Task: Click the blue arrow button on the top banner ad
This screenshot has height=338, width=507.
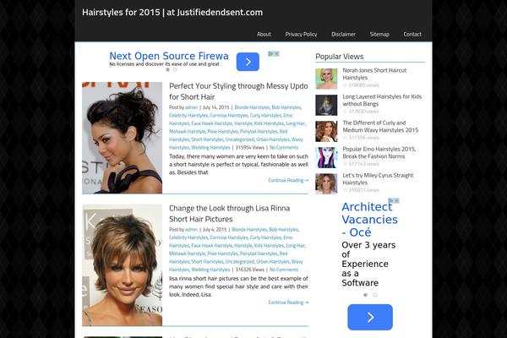Action: click(x=248, y=62)
